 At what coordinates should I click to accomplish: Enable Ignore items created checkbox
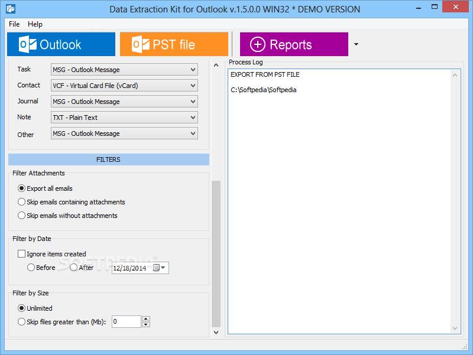52,254
